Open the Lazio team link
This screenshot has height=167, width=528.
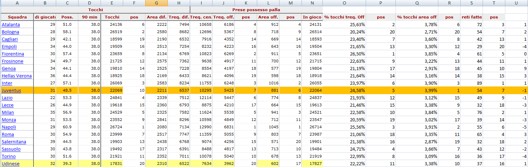tap(8, 98)
